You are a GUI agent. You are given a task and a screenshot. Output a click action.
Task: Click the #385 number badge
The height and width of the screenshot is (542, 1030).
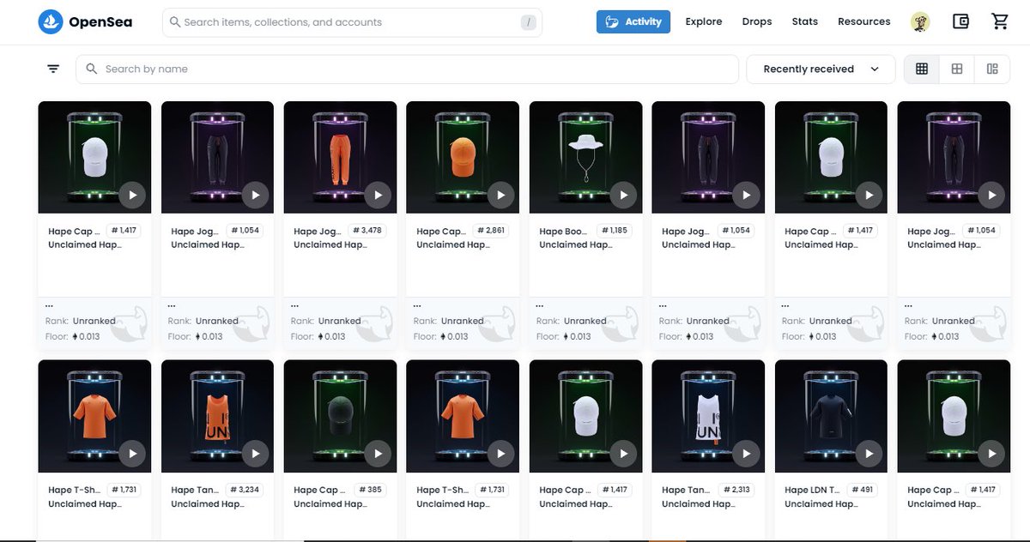tap(372, 490)
